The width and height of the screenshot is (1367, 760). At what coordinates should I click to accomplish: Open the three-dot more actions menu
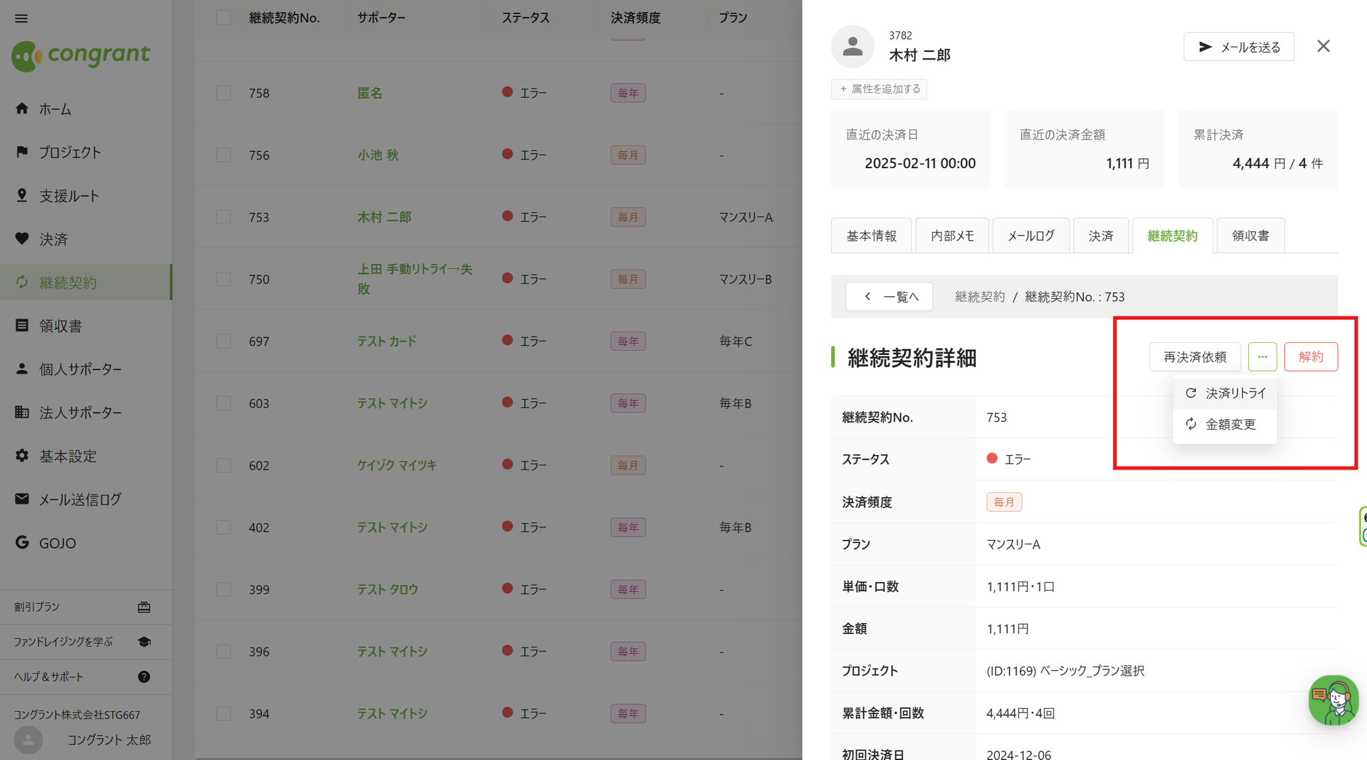click(1262, 357)
